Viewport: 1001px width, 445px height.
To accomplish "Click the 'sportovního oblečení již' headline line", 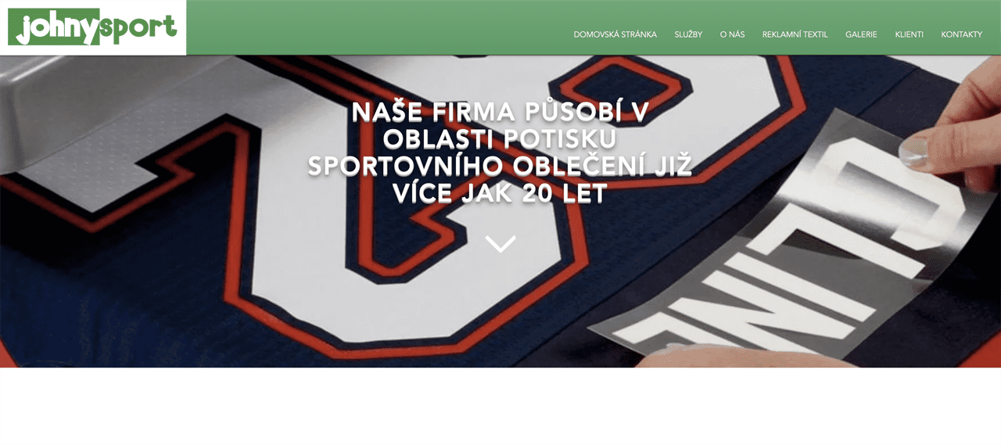I will 500,167.
